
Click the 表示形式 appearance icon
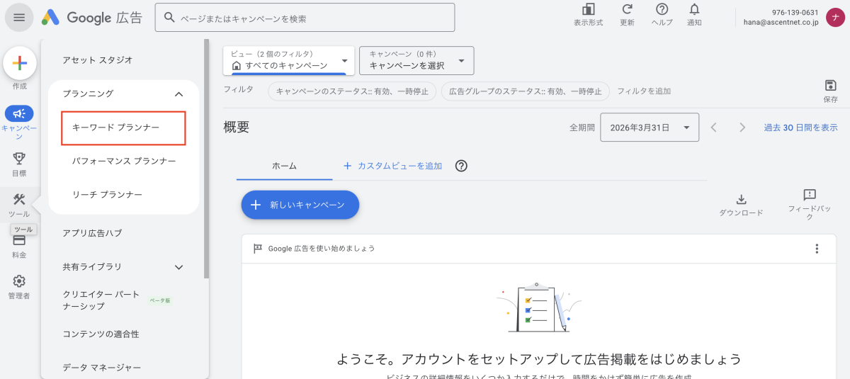coord(588,10)
